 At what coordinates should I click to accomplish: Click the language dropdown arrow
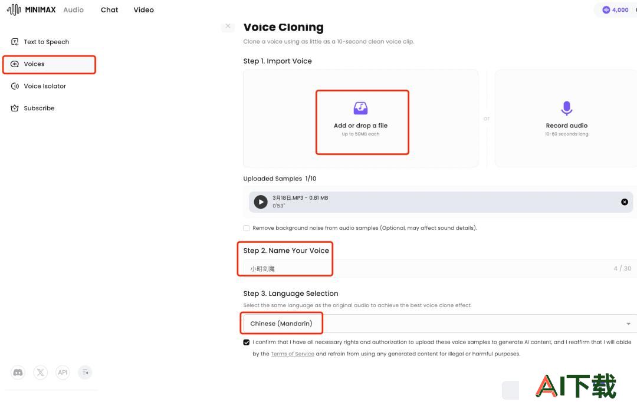[629, 324]
